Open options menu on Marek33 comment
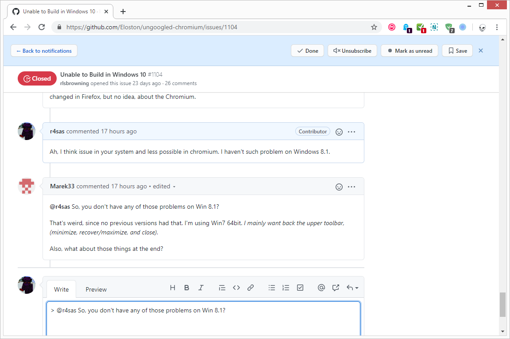Viewport: 510px width, 339px height. click(x=351, y=187)
